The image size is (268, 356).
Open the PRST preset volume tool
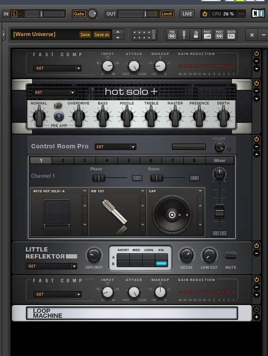click(x=207, y=35)
